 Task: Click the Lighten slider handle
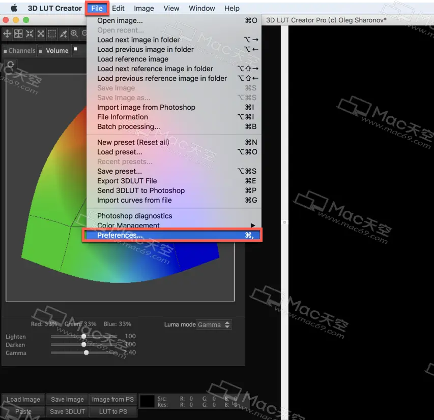[x=83, y=336]
